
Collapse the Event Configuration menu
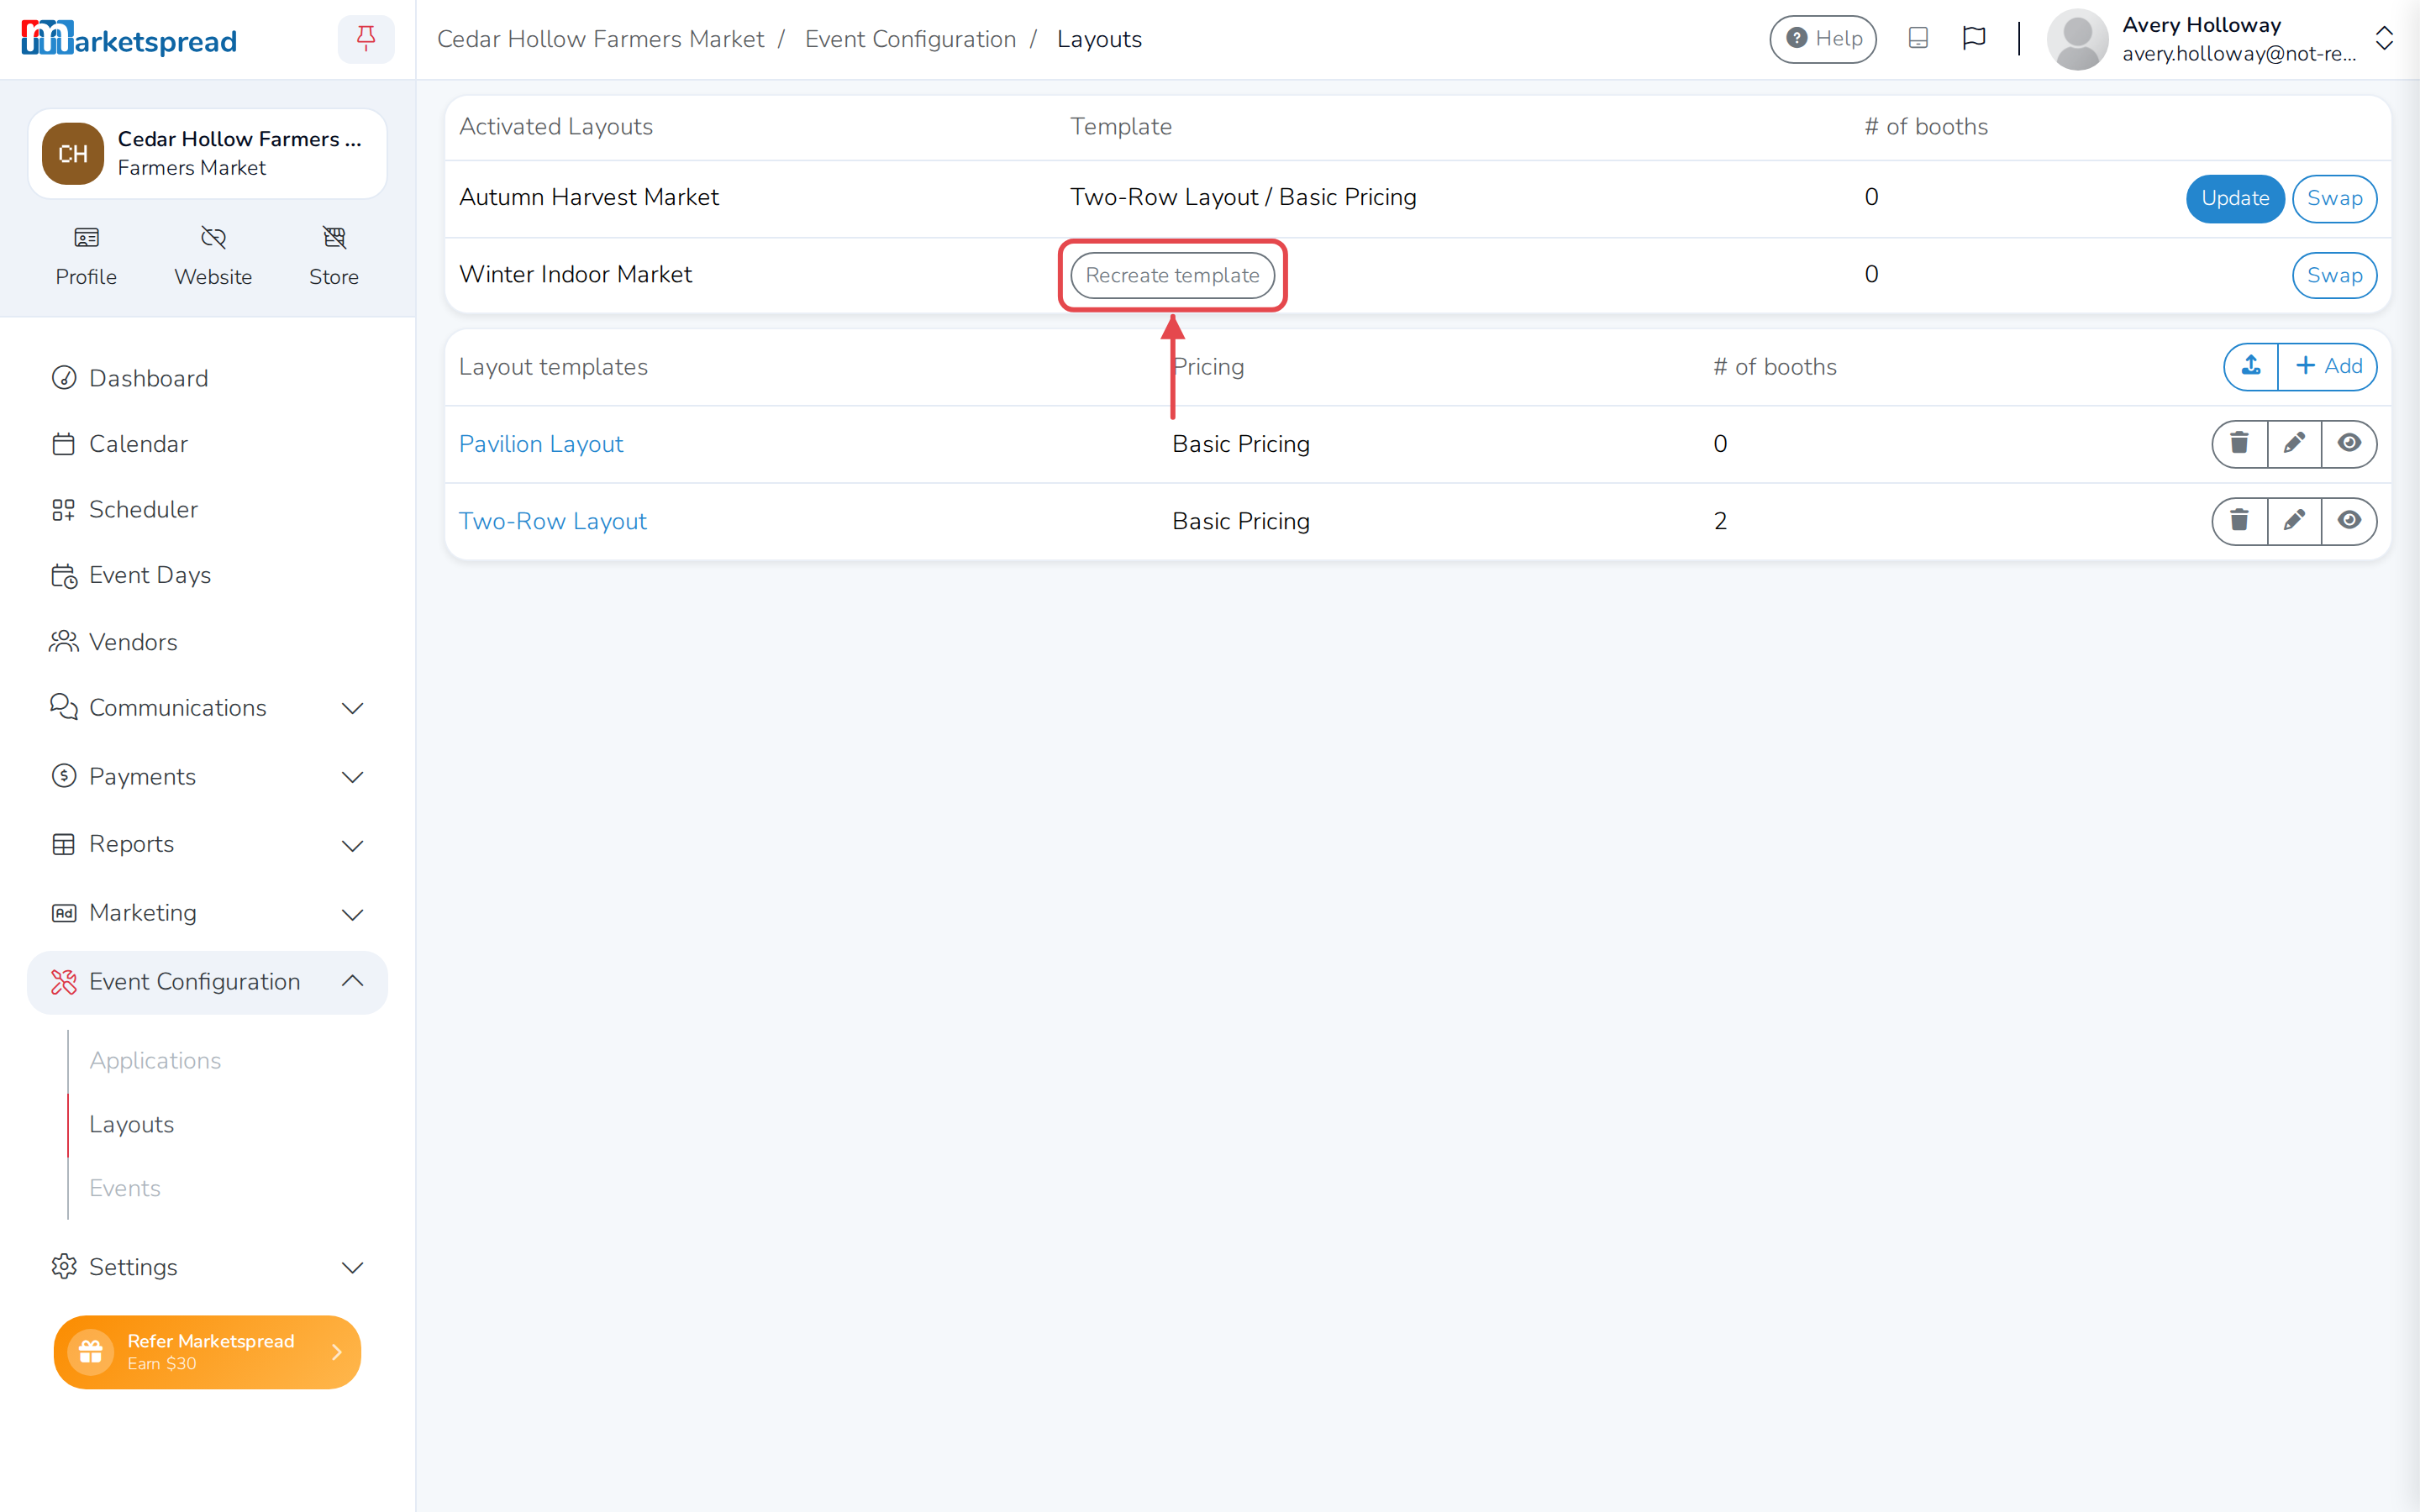(x=207, y=982)
